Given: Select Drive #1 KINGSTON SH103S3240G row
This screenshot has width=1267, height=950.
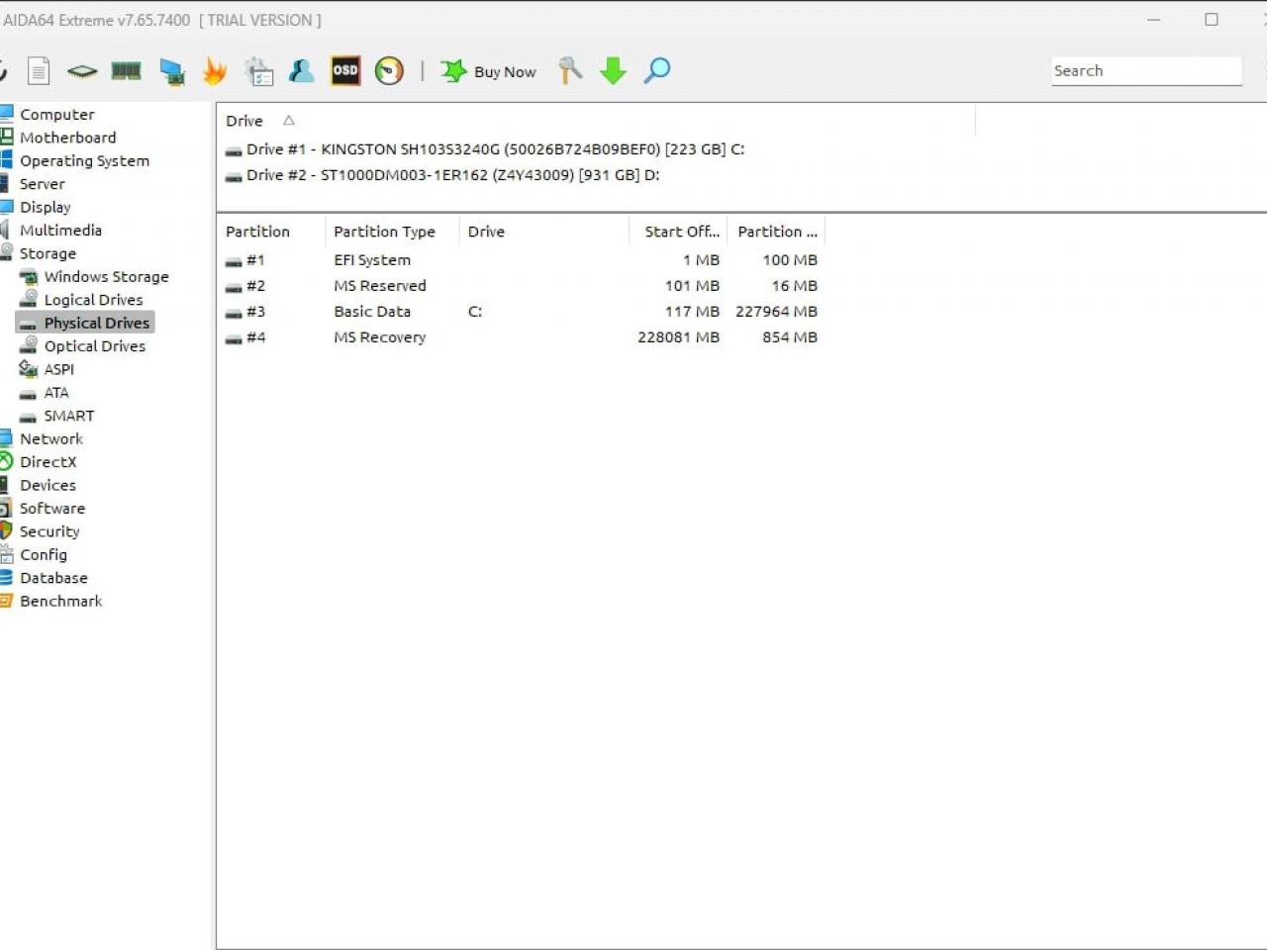Looking at the screenshot, I should coord(485,149).
